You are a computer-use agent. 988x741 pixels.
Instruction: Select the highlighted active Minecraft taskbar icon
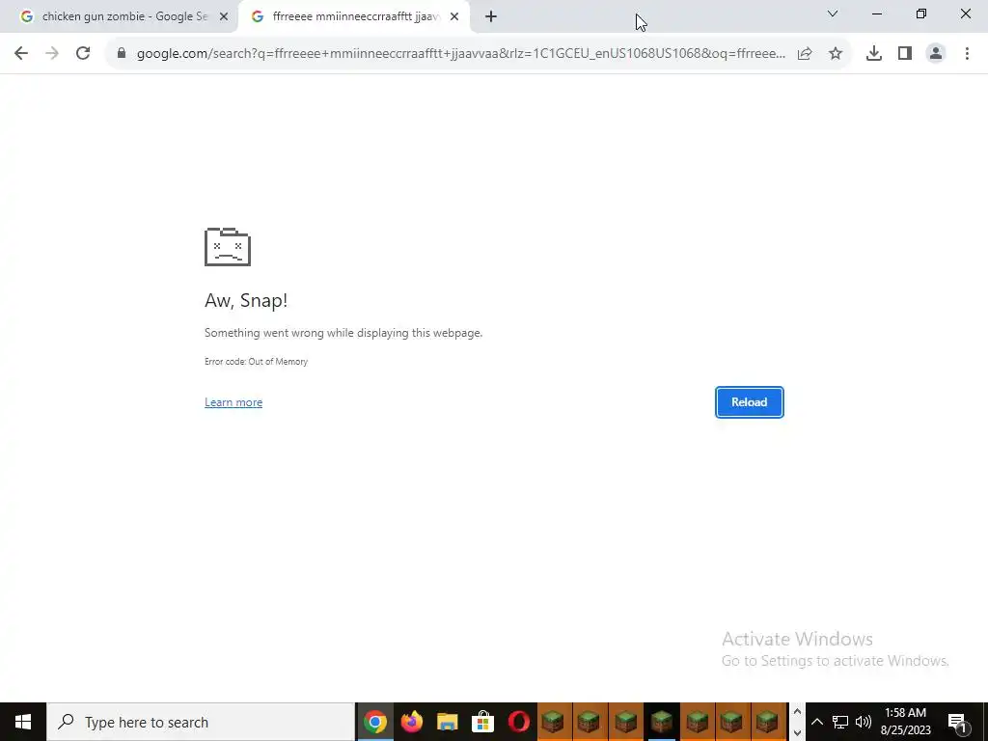pyautogui.click(x=662, y=722)
